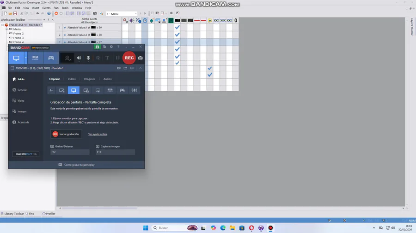The width and height of the screenshot is (416, 233).
Task: Open the Opera browser icon on taskbar
Action: (x=251, y=228)
